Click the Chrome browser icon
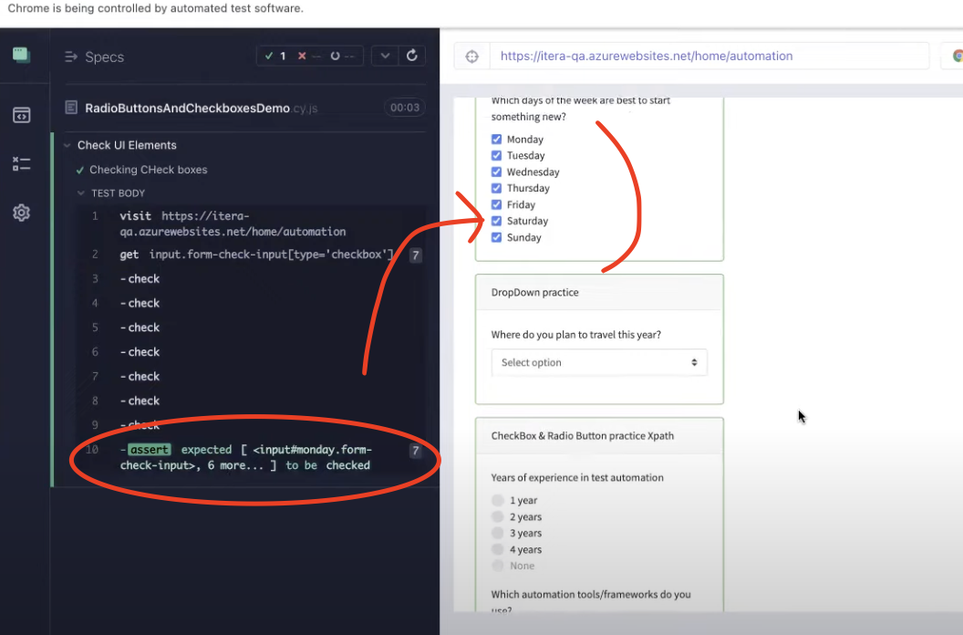963x635 pixels. point(957,56)
